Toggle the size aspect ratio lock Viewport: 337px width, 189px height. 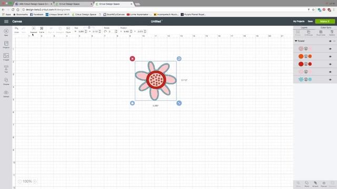coord(89,27)
